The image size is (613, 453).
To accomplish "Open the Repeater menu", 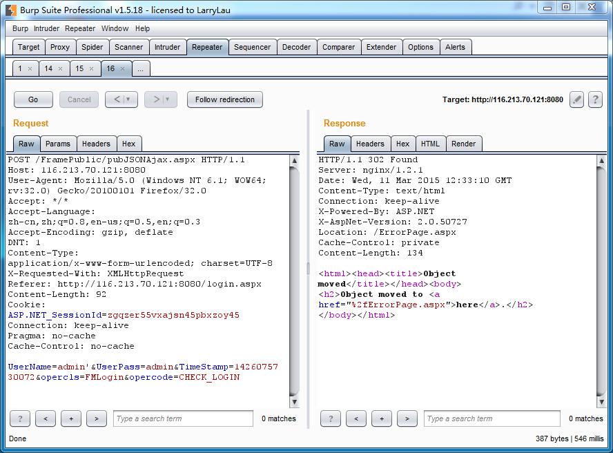I will pos(80,28).
